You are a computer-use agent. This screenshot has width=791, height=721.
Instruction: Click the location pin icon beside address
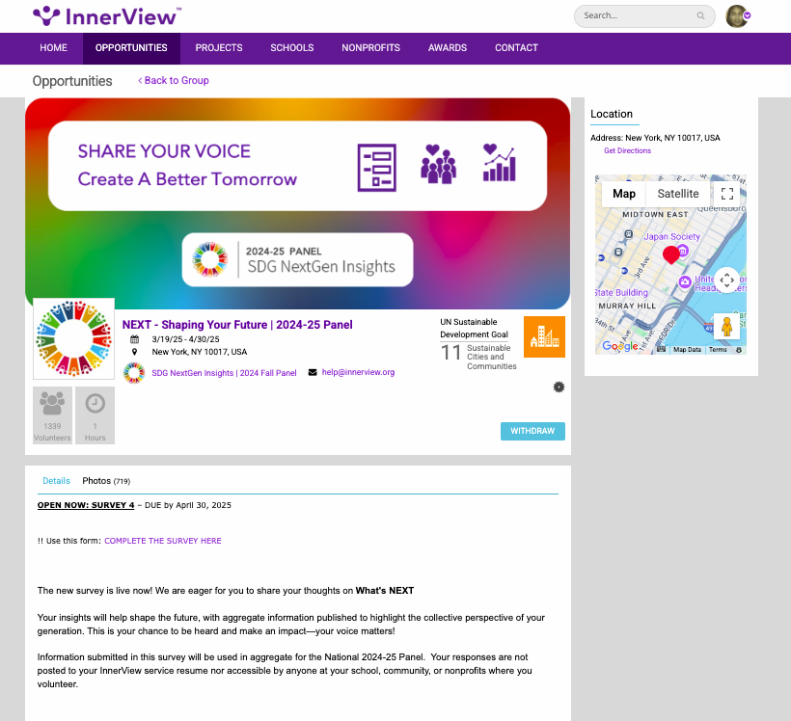click(x=134, y=352)
